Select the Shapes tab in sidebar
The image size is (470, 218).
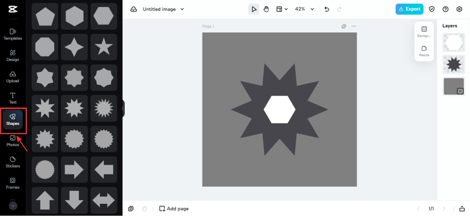click(x=12, y=119)
